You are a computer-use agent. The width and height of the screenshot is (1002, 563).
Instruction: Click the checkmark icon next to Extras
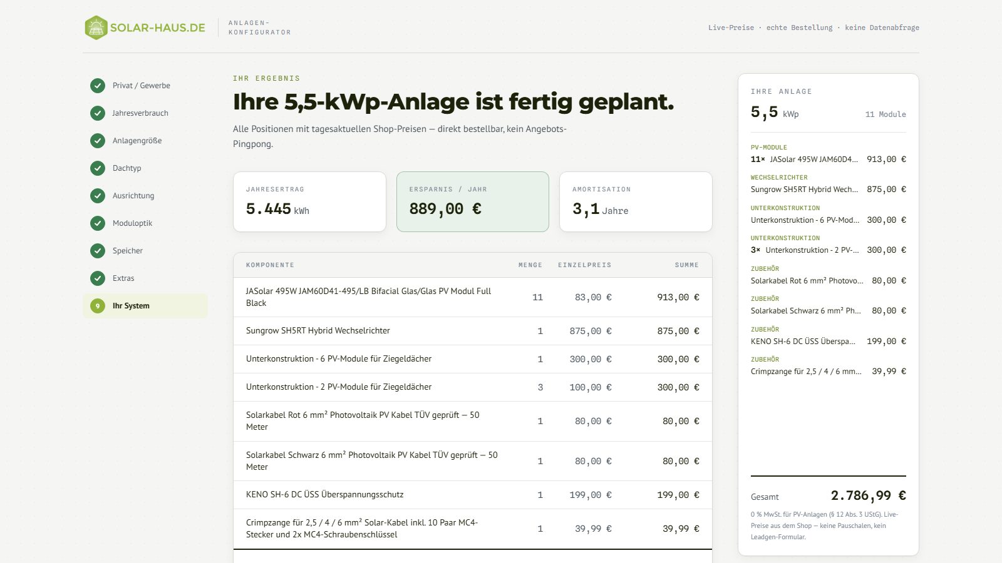98,278
